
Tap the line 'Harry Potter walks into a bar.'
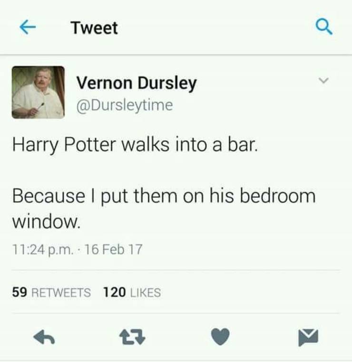tap(135, 145)
